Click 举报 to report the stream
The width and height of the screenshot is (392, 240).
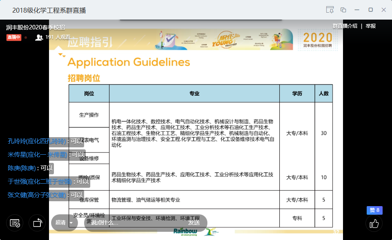[x=371, y=26]
